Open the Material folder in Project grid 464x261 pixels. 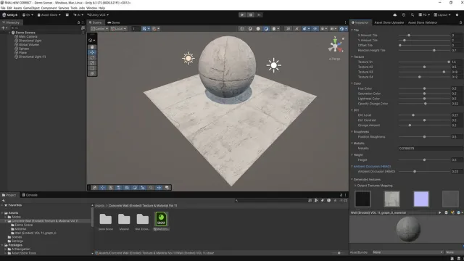click(x=124, y=221)
